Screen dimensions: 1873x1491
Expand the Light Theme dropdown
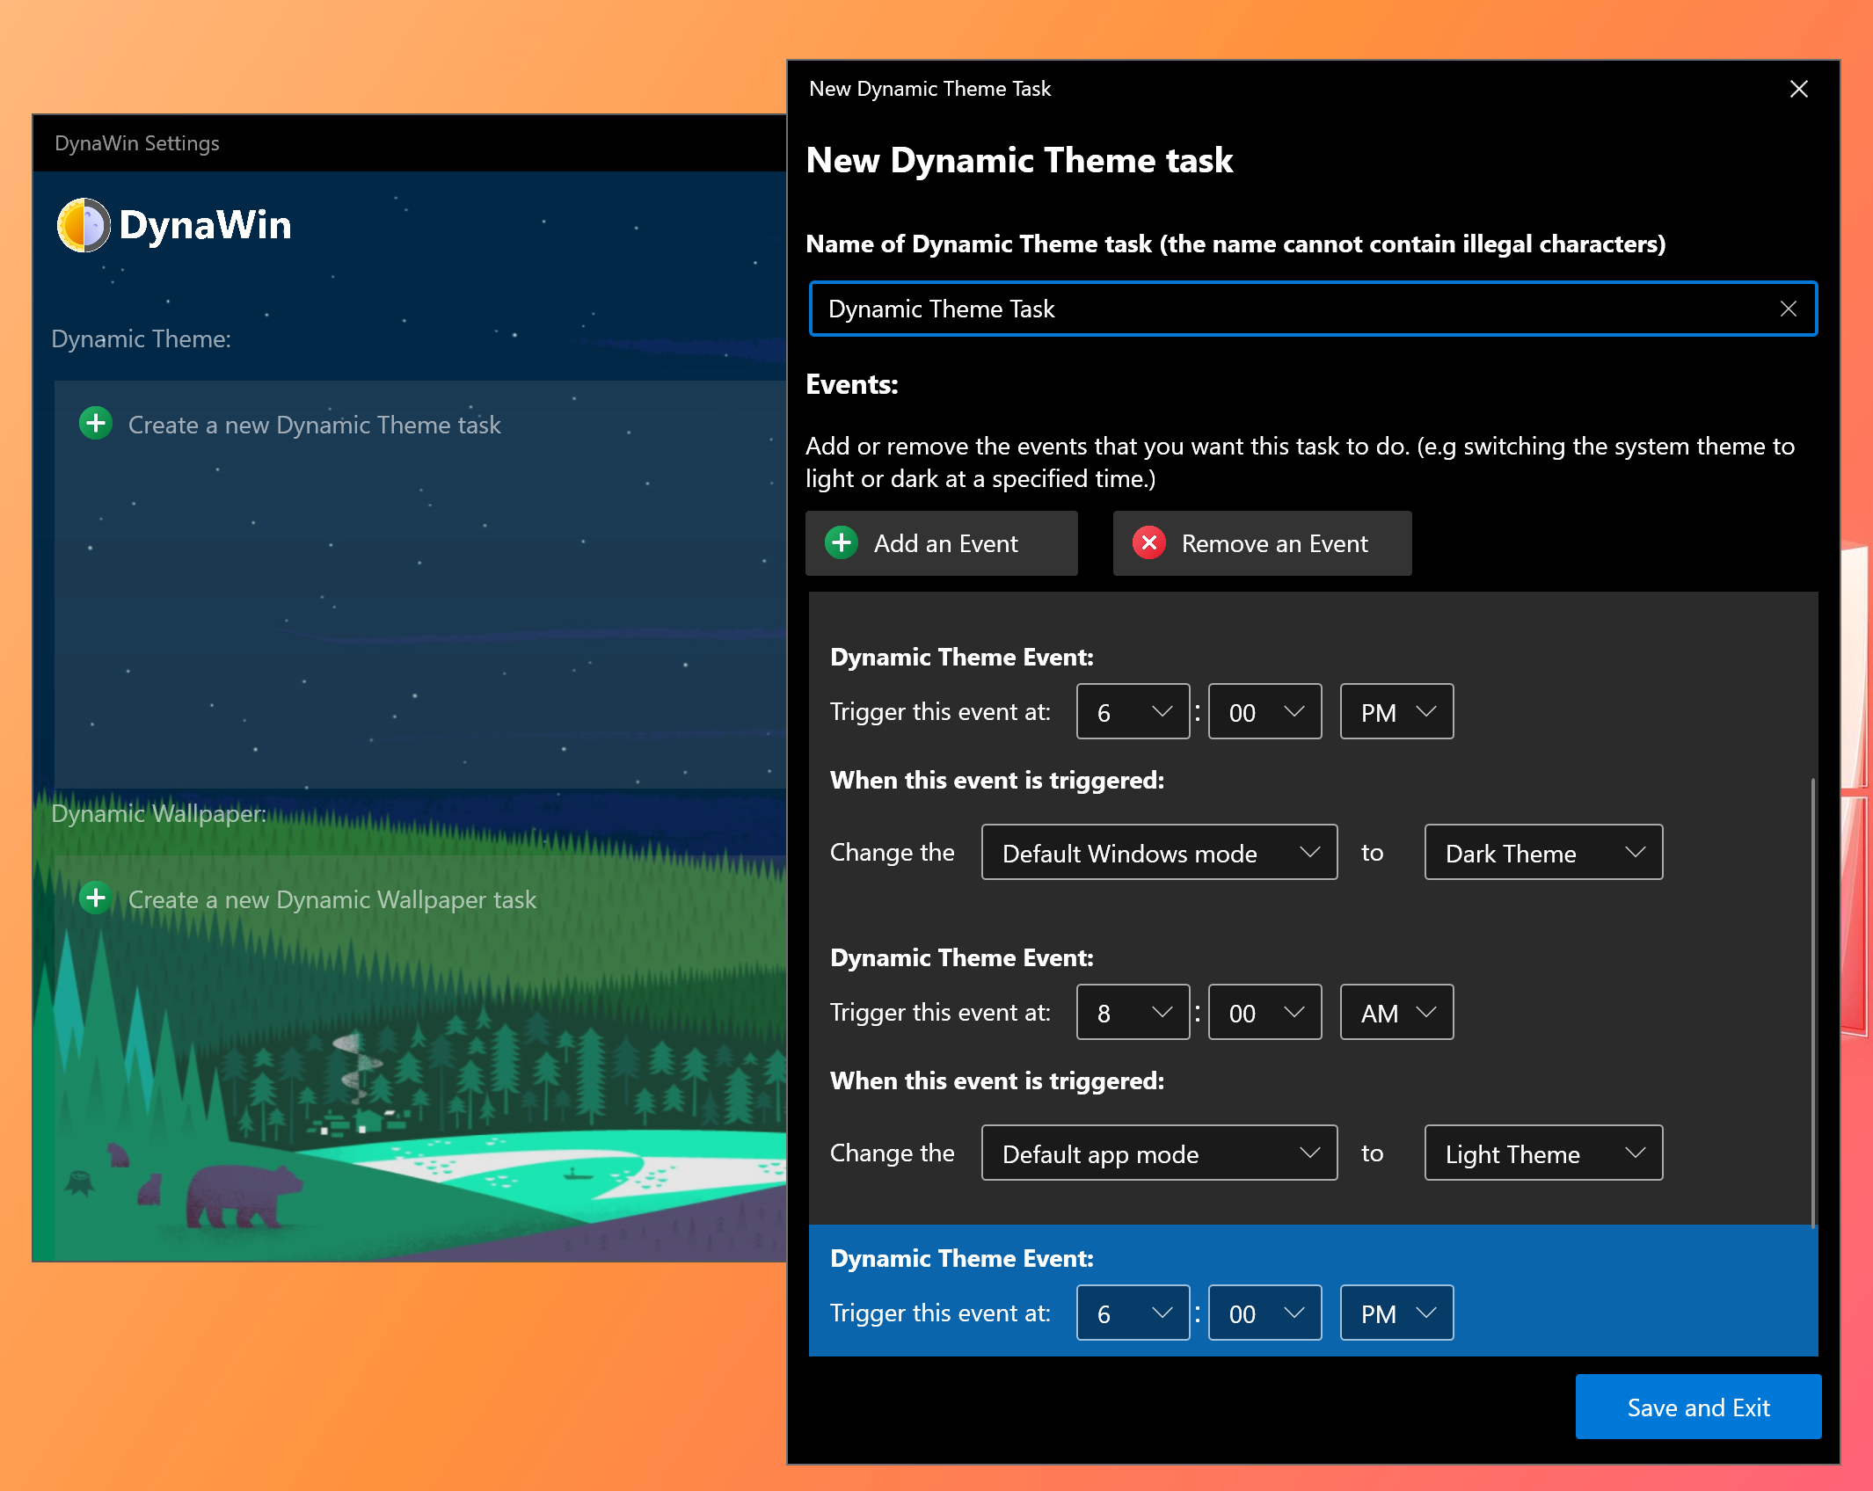click(x=1543, y=1153)
